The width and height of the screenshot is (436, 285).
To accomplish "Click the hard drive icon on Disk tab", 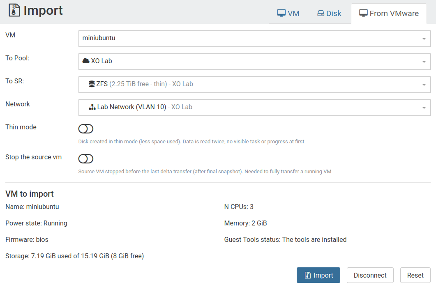I will 321,13.
